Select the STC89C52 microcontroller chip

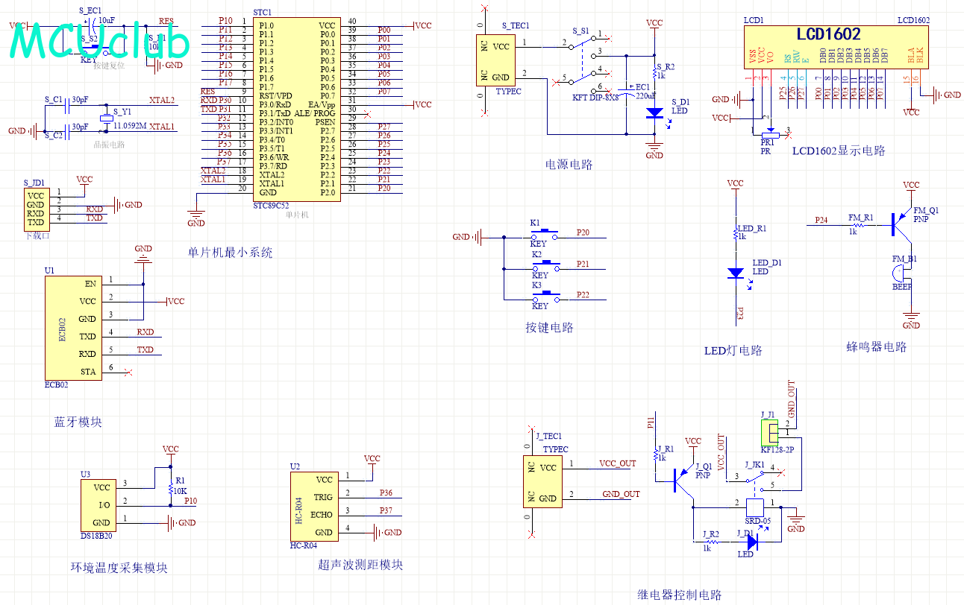tap(296, 109)
